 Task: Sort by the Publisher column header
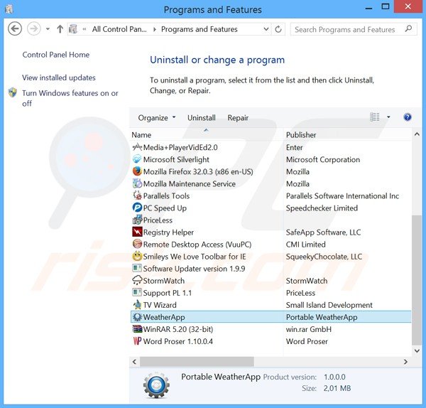coord(348,135)
